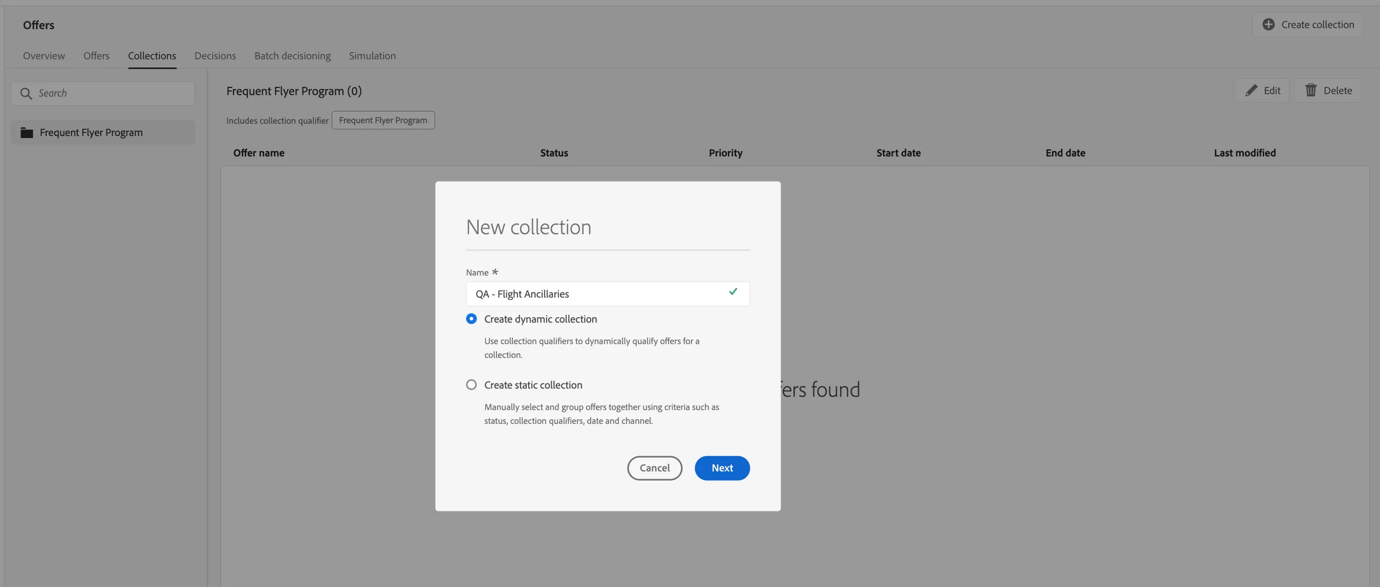1380x587 pixels.
Task: Click the dynamic collection description text
Action: coord(592,348)
